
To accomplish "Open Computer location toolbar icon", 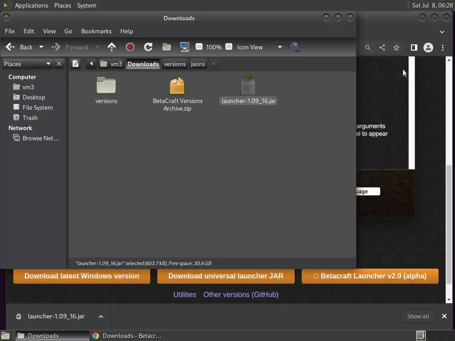I will pos(184,47).
